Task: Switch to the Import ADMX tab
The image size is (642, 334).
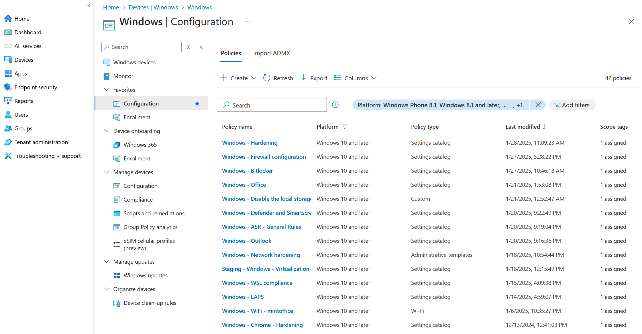Action: point(271,53)
